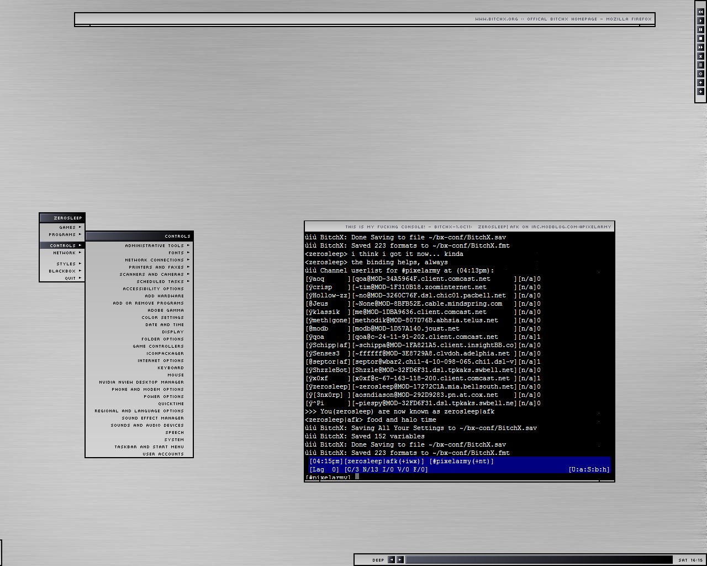Open Regional and Language Options
The height and width of the screenshot is (566, 707).
point(139,411)
